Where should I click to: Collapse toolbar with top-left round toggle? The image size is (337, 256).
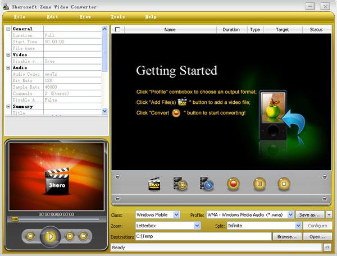tap(117, 176)
